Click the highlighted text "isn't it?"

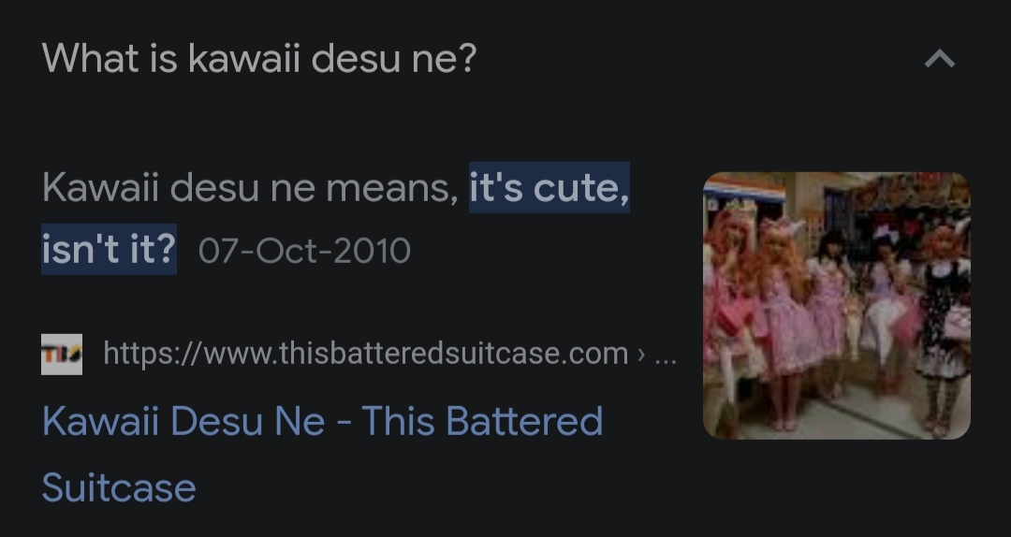coord(109,250)
